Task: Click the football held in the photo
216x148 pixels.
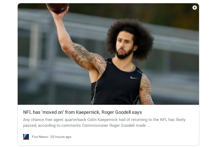Action: click(57, 8)
